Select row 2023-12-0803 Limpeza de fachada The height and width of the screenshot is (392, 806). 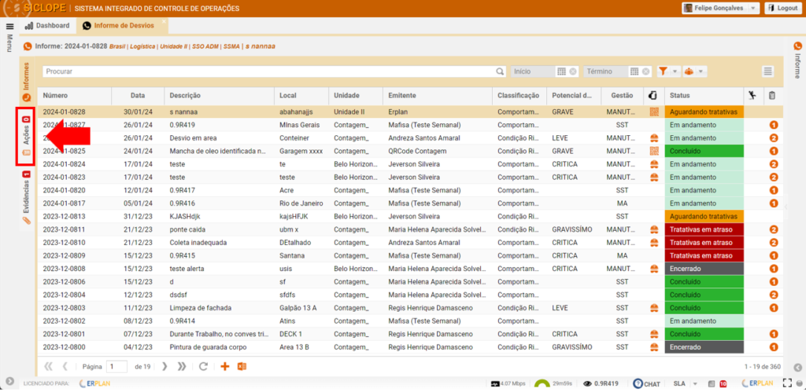[410, 308]
